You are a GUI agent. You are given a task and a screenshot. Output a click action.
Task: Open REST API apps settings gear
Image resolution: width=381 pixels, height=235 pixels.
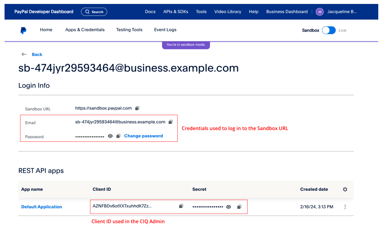345,189
